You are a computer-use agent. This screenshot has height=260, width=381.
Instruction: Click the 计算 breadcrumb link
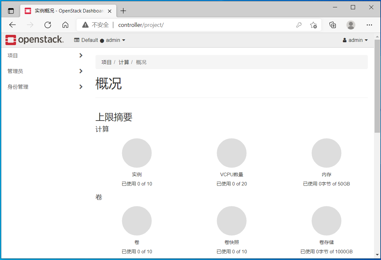click(124, 62)
